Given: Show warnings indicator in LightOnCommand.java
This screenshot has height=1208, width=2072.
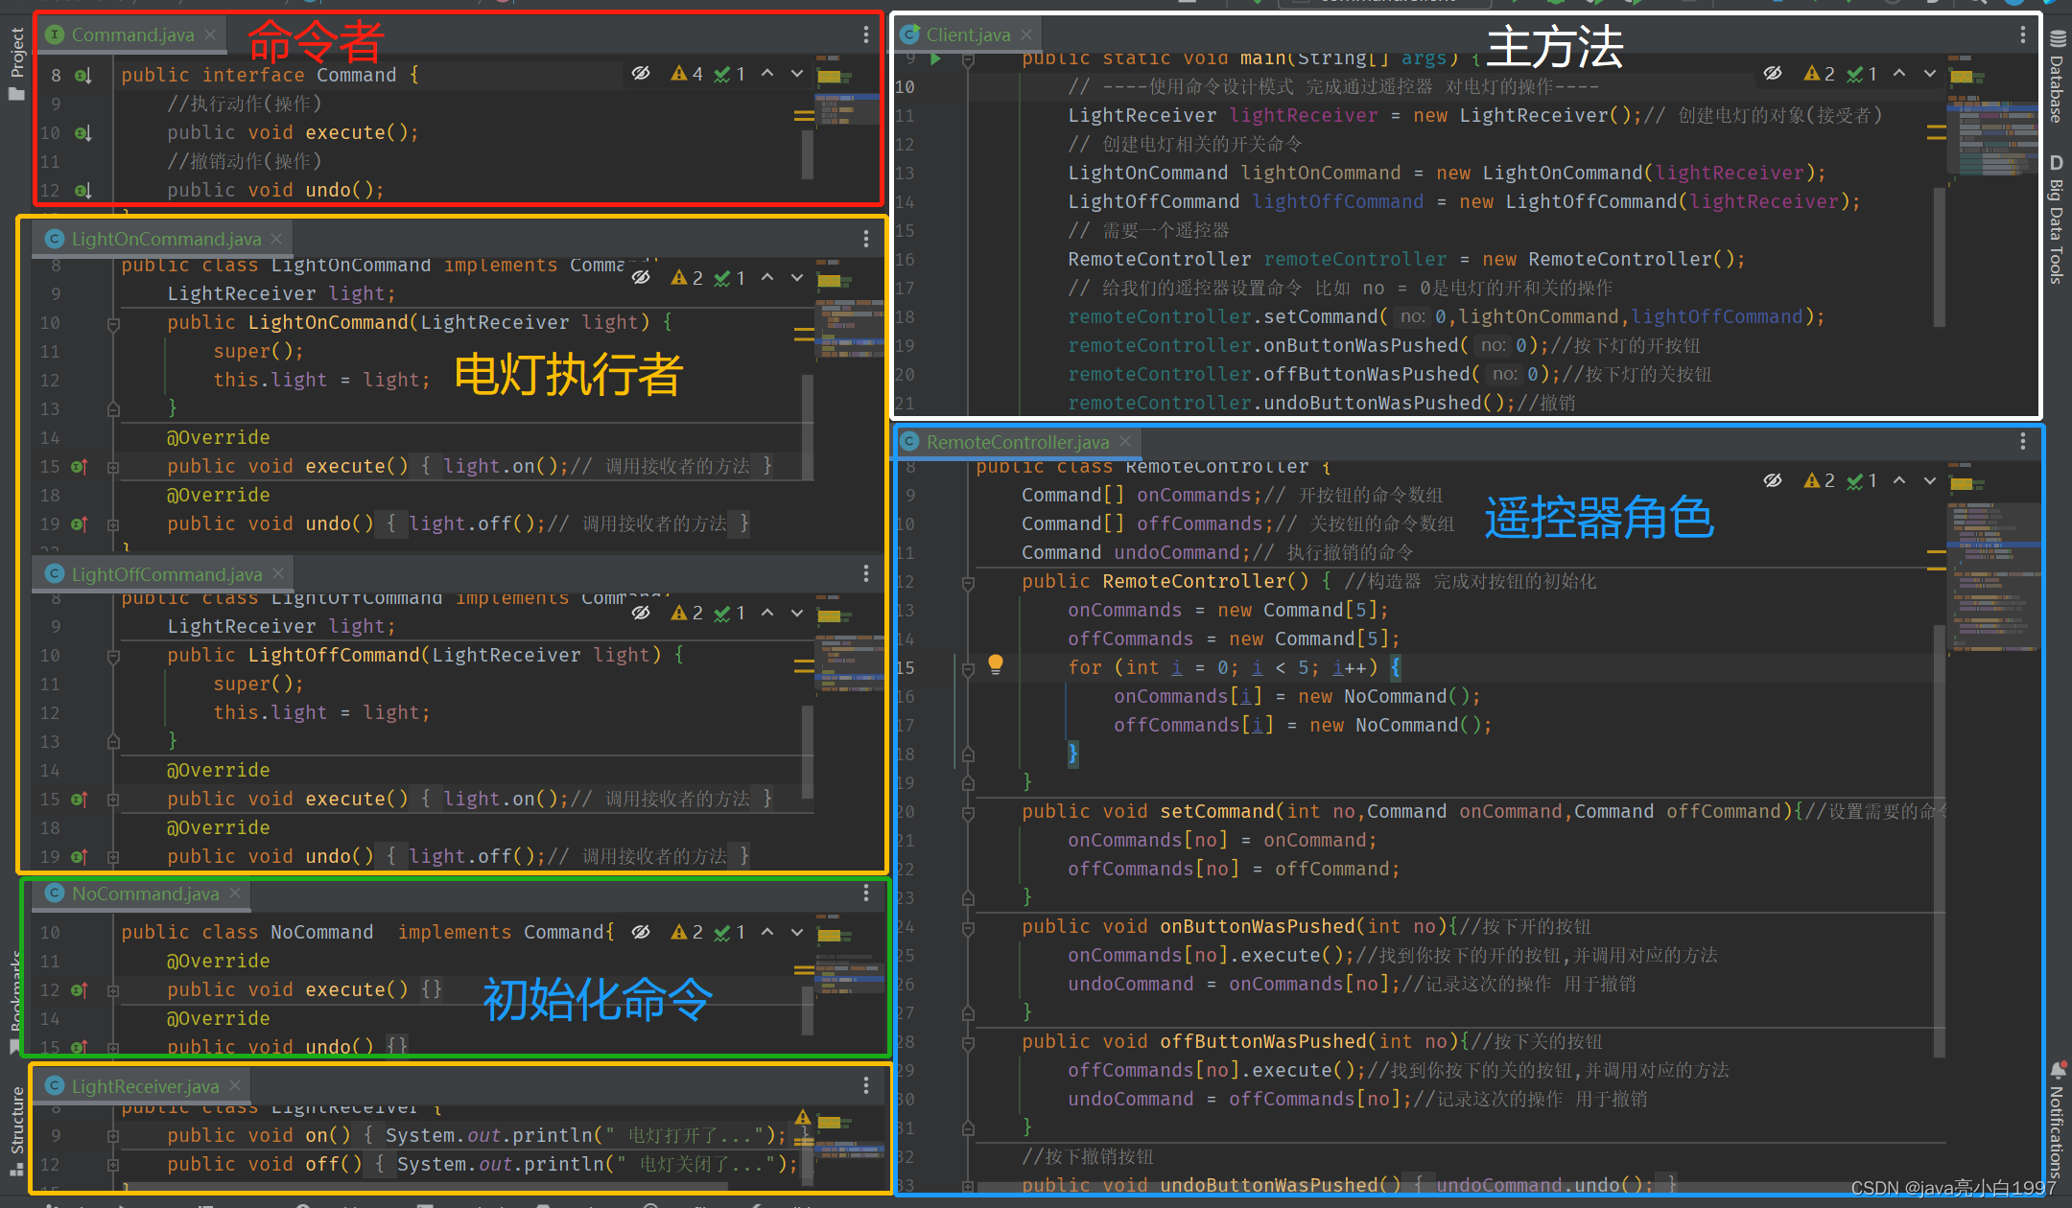Looking at the screenshot, I should click(x=687, y=278).
